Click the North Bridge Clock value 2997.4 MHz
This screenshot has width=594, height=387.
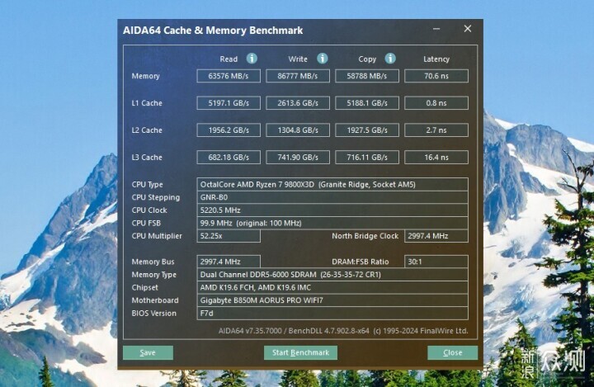(436, 236)
